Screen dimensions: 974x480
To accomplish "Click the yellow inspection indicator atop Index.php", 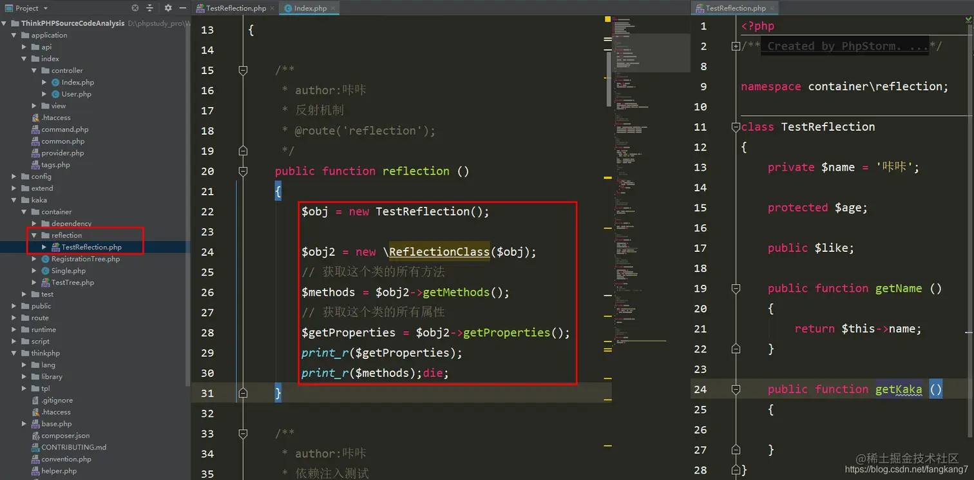I will [607, 19].
